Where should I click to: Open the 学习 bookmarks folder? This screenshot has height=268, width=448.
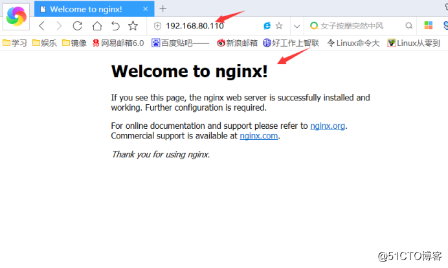(x=15, y=43)
